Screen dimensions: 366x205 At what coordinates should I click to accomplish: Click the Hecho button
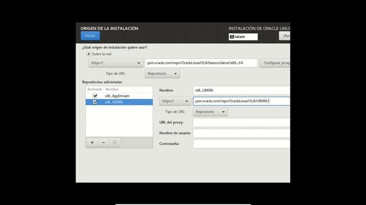90,36
